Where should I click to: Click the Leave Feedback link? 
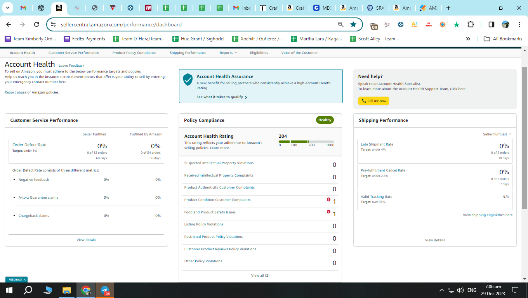tap(71, 66)
